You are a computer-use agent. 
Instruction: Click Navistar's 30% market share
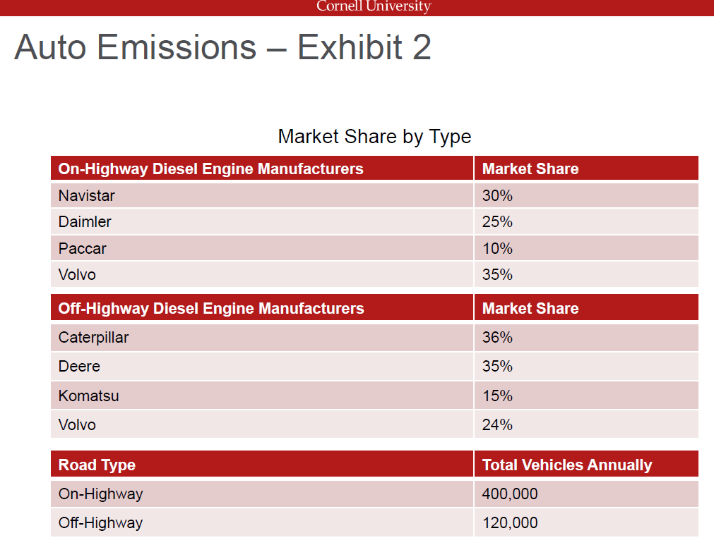coord(497,195)
